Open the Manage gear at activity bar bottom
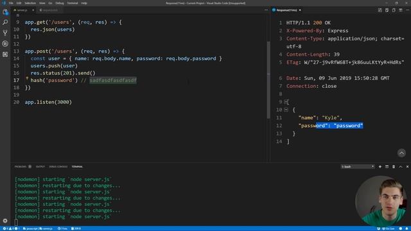The width and height of the screenshot is (411, 231). click(5, 221)
